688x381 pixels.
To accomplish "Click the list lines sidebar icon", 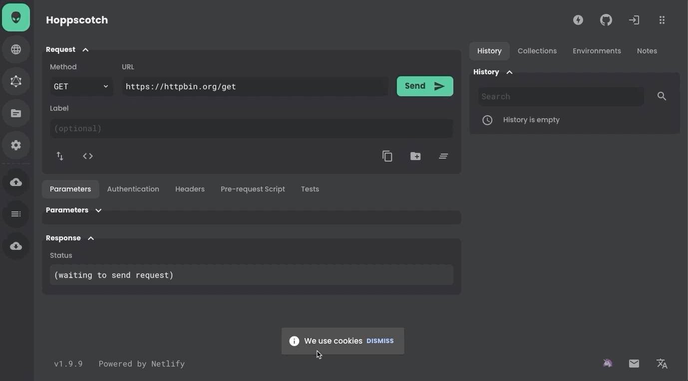I will pyautogui.click(x=16, y=214).
